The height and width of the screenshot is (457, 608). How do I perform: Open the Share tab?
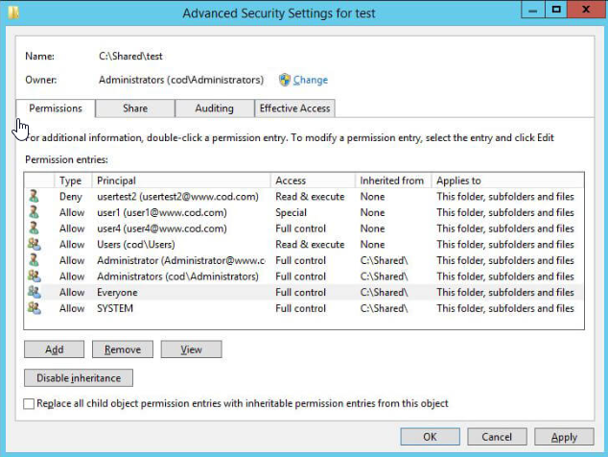[135, 108]
